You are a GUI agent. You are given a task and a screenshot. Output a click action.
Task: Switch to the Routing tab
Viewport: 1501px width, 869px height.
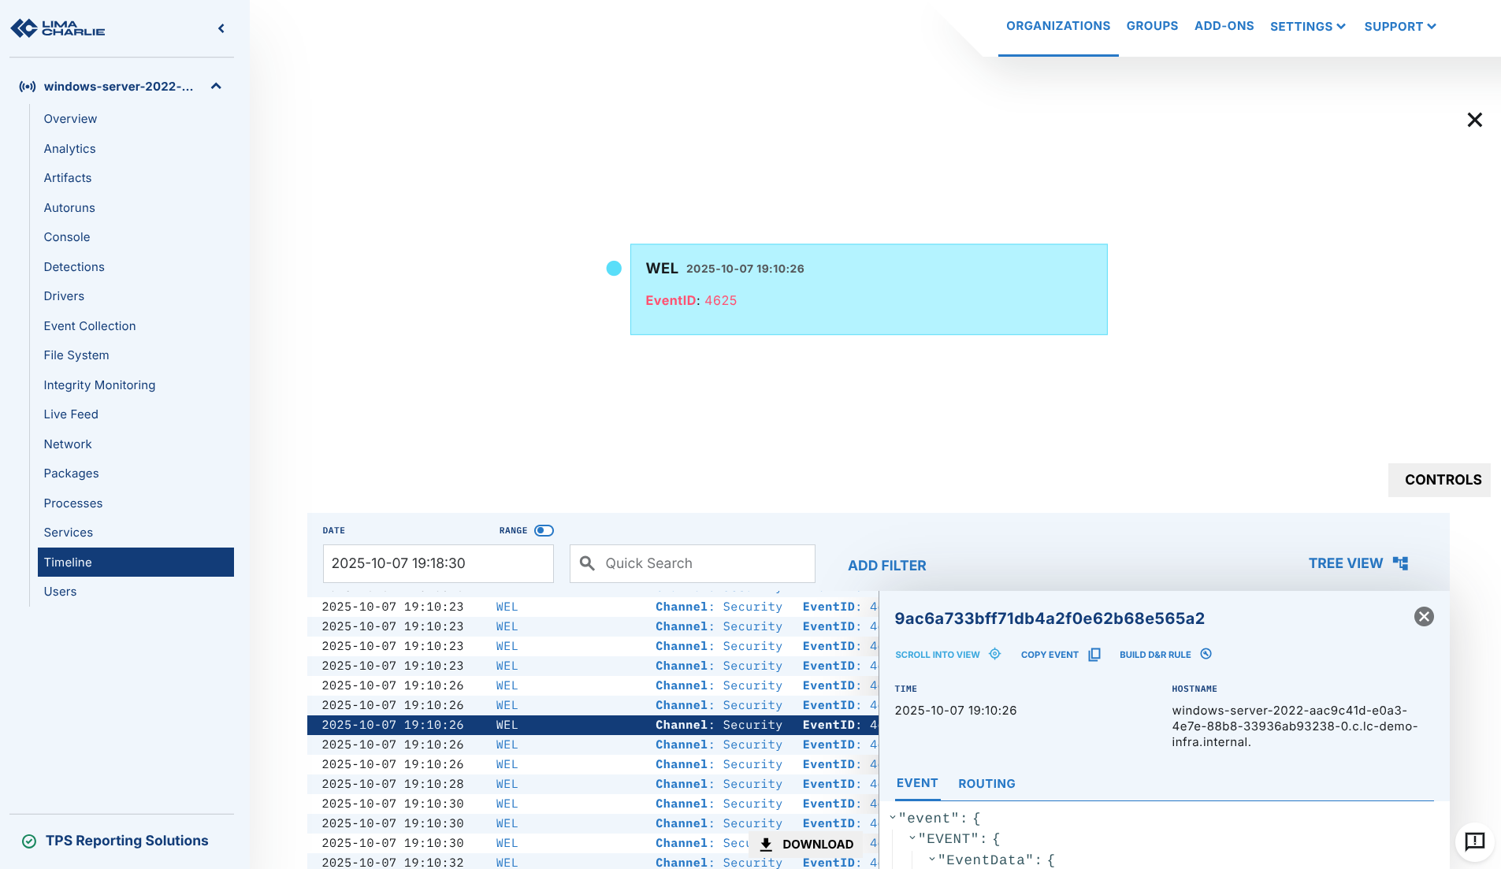click(x=986, y=784)
